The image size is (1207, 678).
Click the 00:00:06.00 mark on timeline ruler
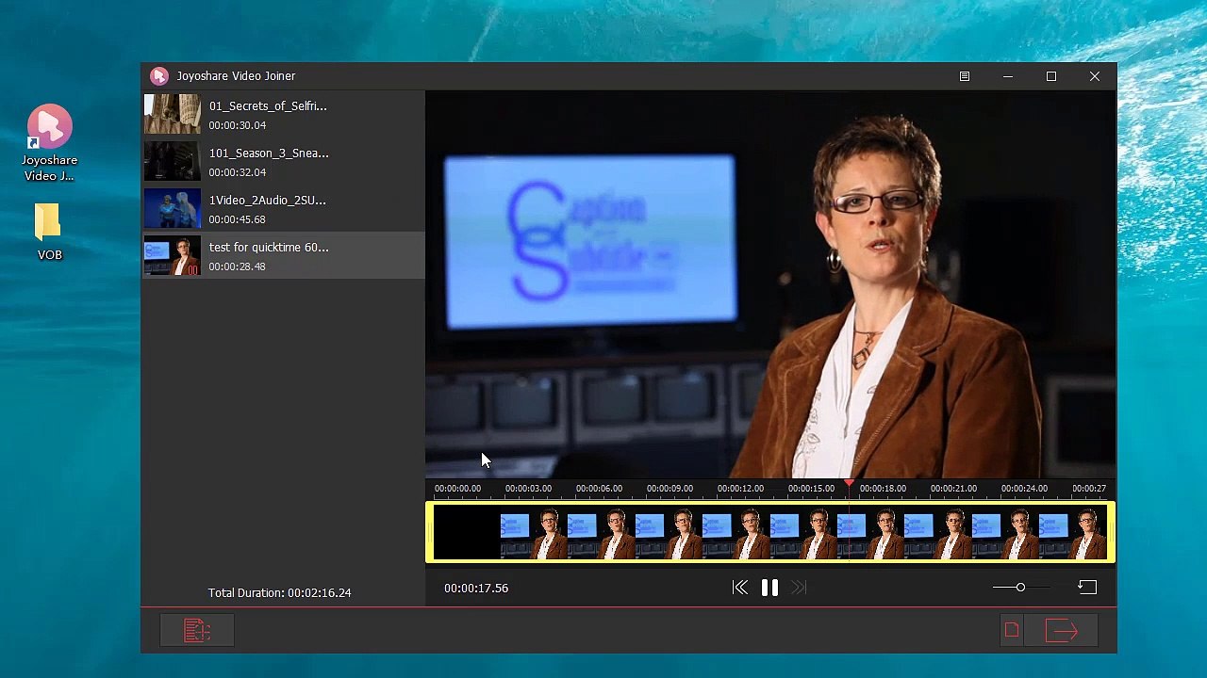[x=599, y=489]
